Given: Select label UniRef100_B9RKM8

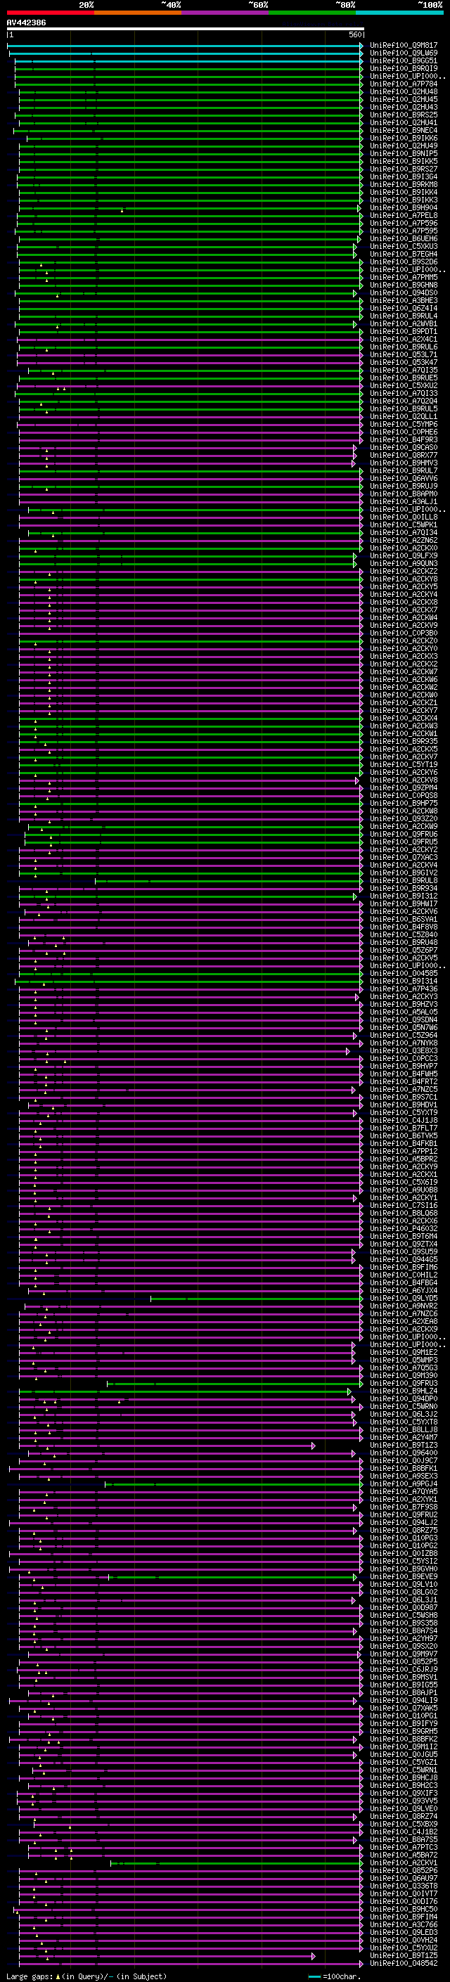Looking at the screenshot, I should (x=403, y=185).
